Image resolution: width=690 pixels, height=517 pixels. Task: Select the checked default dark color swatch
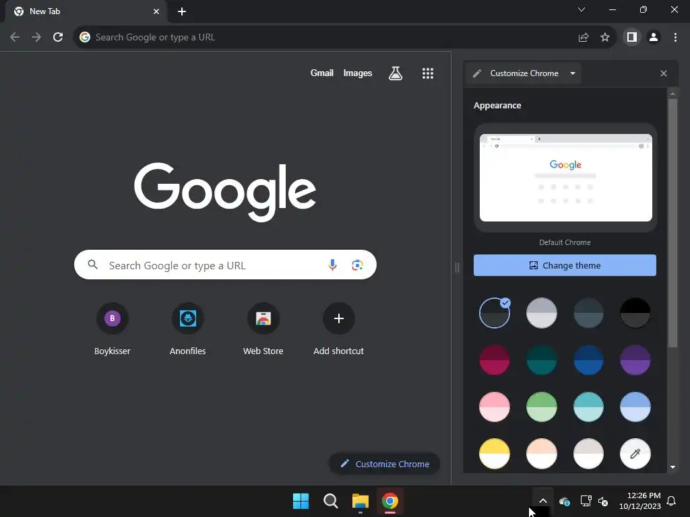(495, 313)
